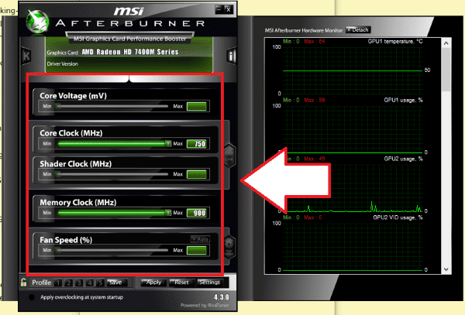Select profile slot 3
The image size is (465, 315).
[79, 283]
